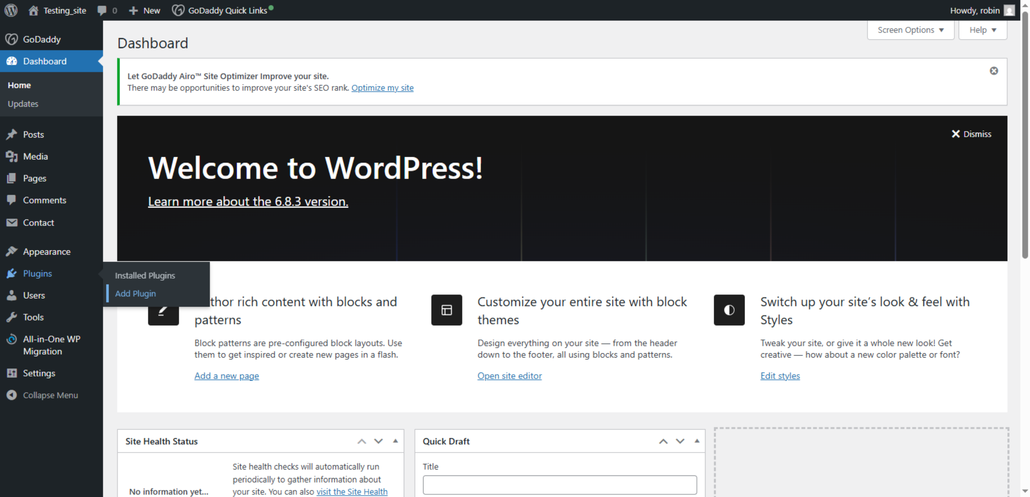Image resolution: width=1030 pixels, height=497 pixels.
Task: Open Appearance via the brush icon
Action: [x=12, y=251]
